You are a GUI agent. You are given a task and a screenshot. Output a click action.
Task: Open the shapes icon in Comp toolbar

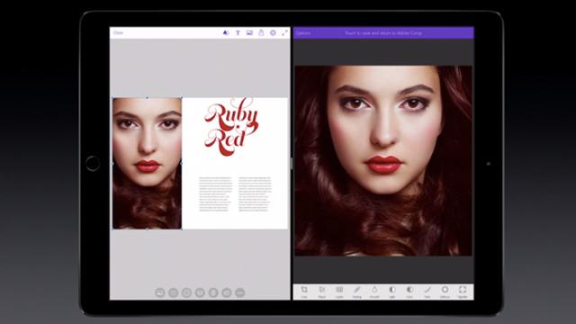[226, 32]
